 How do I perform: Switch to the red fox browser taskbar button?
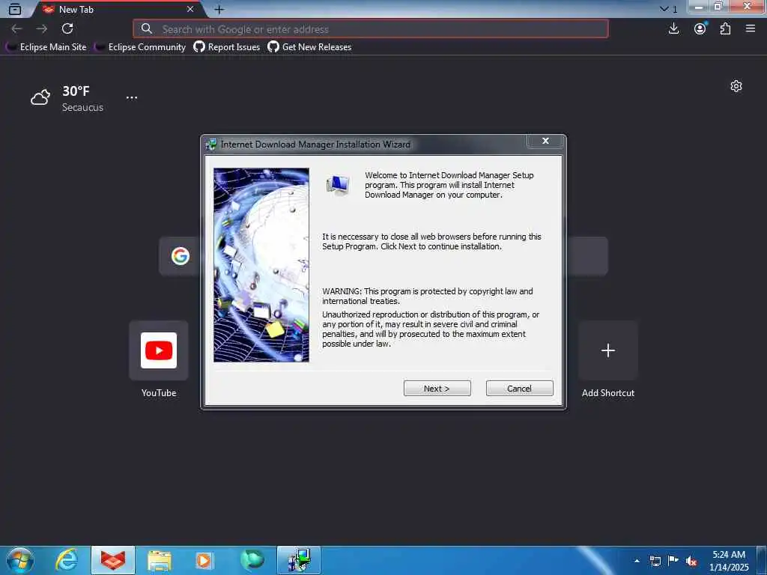coord(113,560)
